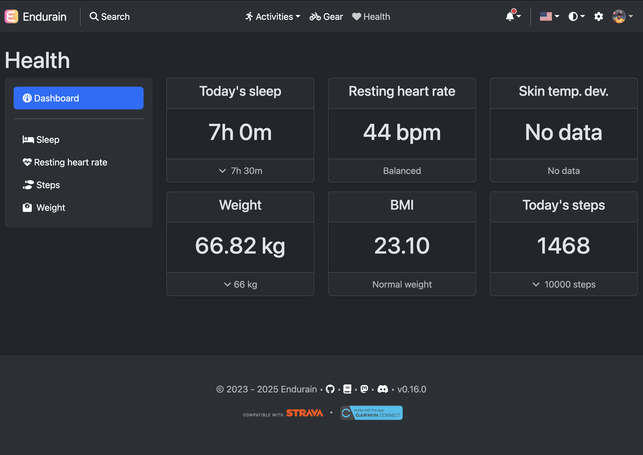This screenshot has height=455, width=643.
Task: Click the Garmin Connect badge
Action: click(371, 413)
